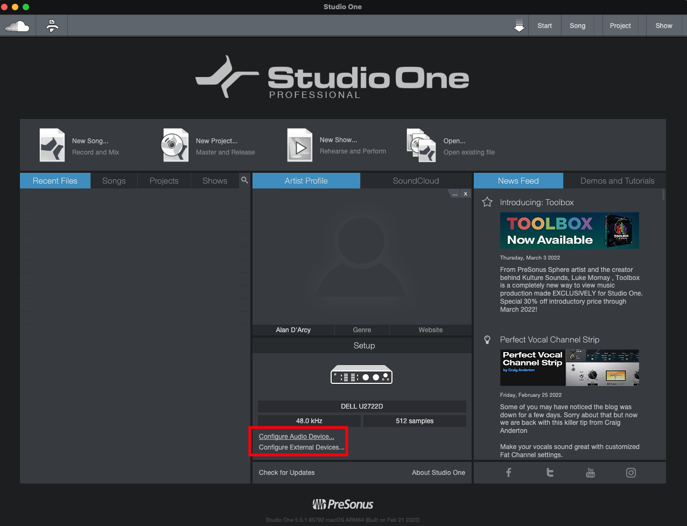Open the SoundCloud tab
Viewport: 687px width, 526px height.
point(416,181)
